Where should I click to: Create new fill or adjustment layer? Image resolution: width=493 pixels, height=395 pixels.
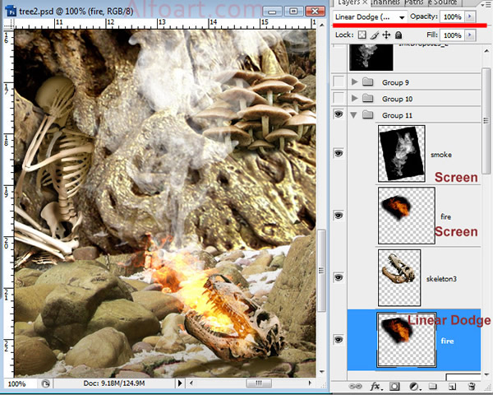(x=414, y=385)
